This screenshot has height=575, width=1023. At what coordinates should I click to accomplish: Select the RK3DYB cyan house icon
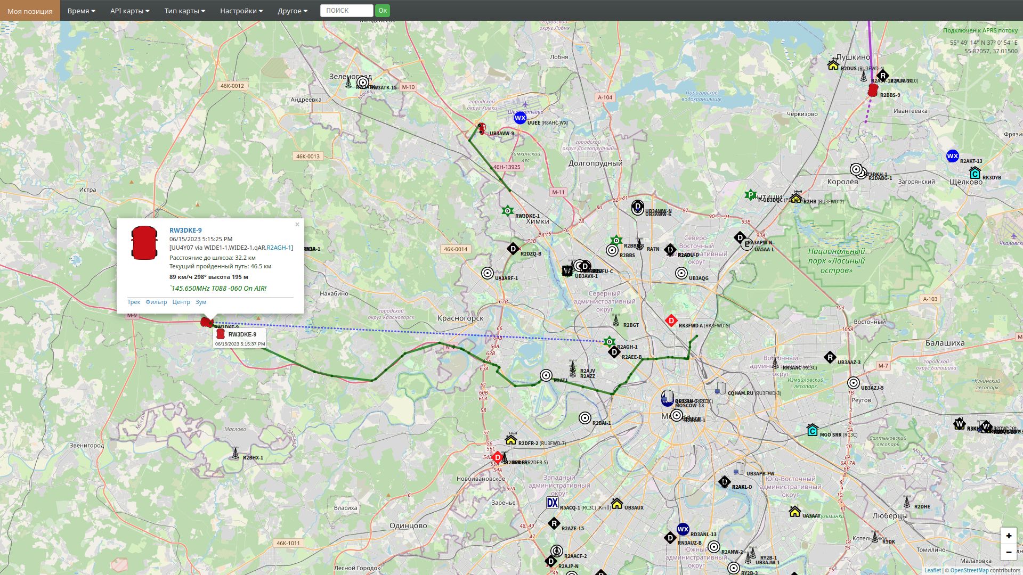tap(975, 173)
